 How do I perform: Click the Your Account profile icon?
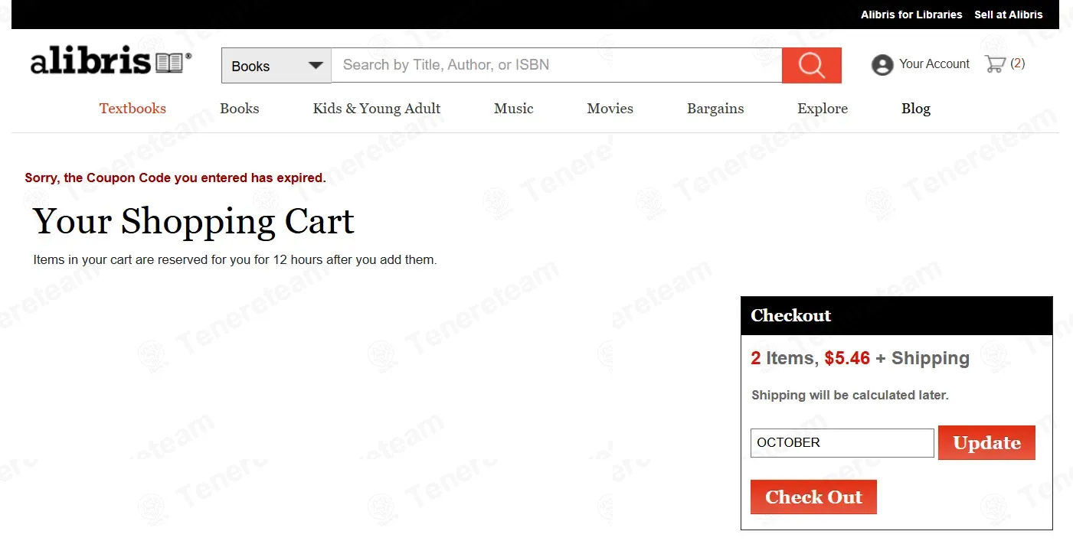click(x=882, y=65)
